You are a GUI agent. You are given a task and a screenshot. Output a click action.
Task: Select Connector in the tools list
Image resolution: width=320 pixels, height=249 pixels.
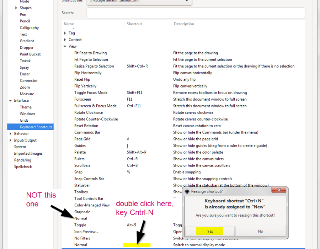[x=29, y=81]
